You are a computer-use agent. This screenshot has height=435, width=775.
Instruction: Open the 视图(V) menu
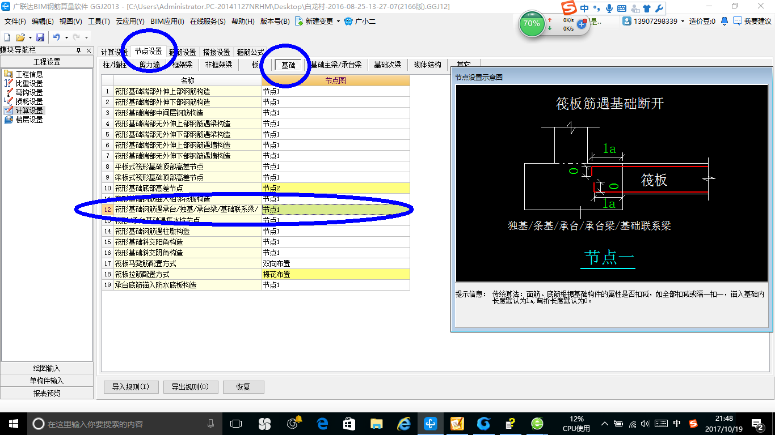pos(70,22)
